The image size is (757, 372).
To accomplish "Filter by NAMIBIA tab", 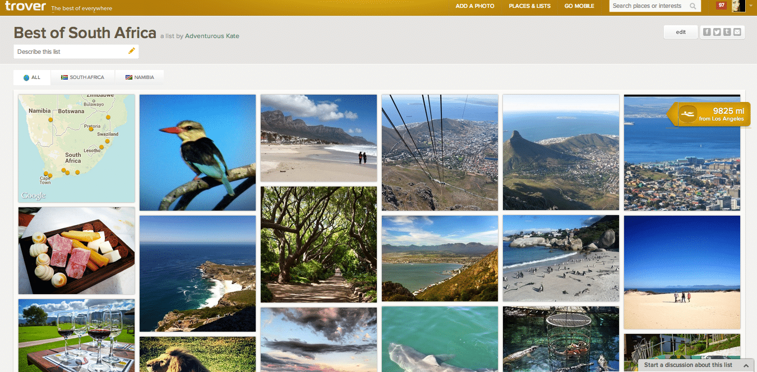I will tap(140, 77).
